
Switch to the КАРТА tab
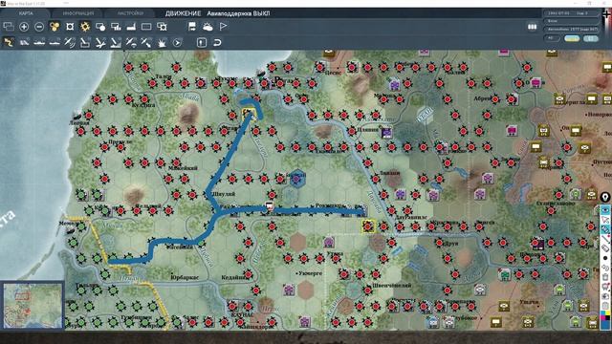point(26,13)
